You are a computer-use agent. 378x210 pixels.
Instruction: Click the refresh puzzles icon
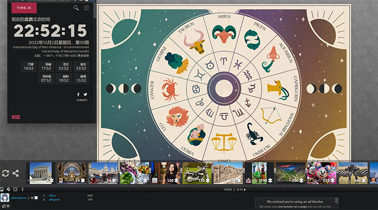(5, 173)
